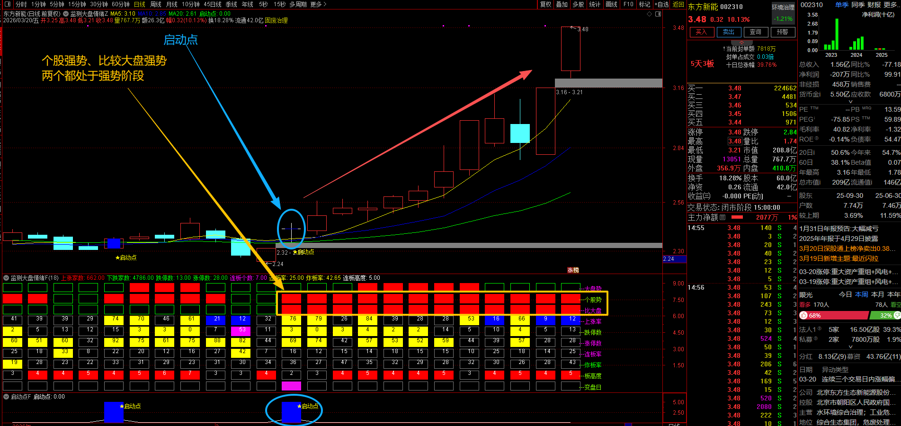The image size is (901, 426).
Task: Select the 5秒 period
Action: click(x=263, y=4)
